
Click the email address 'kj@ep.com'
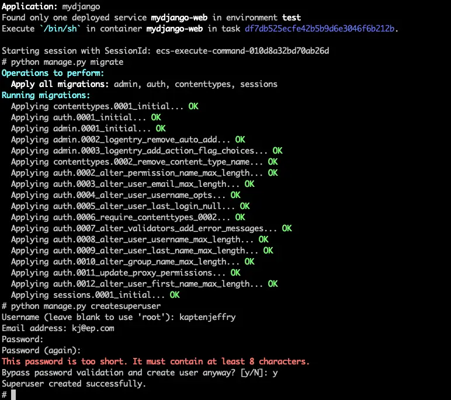point(93,328)
